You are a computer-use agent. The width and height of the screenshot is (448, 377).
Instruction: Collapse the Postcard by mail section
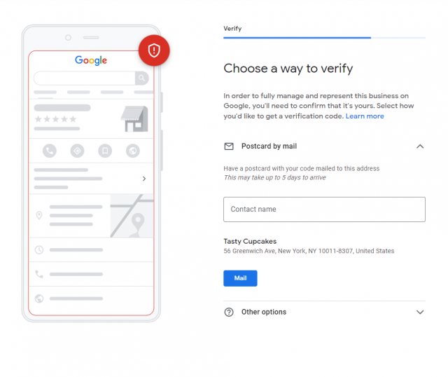point(420,146)
